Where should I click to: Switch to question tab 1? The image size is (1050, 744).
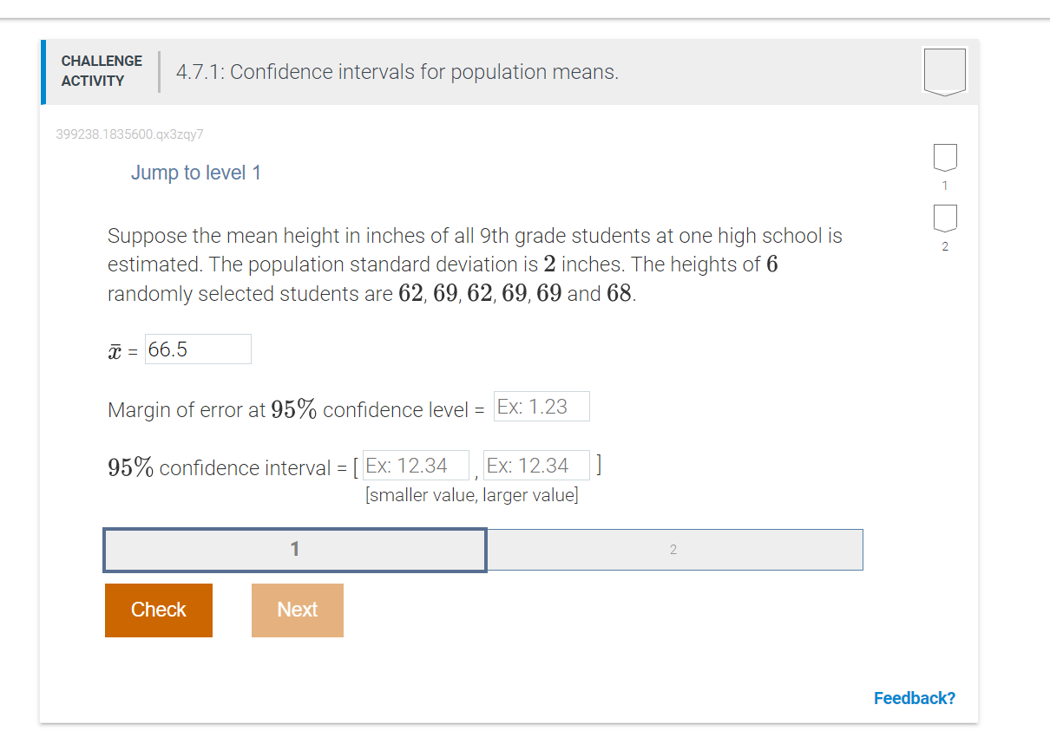point(294,549)
